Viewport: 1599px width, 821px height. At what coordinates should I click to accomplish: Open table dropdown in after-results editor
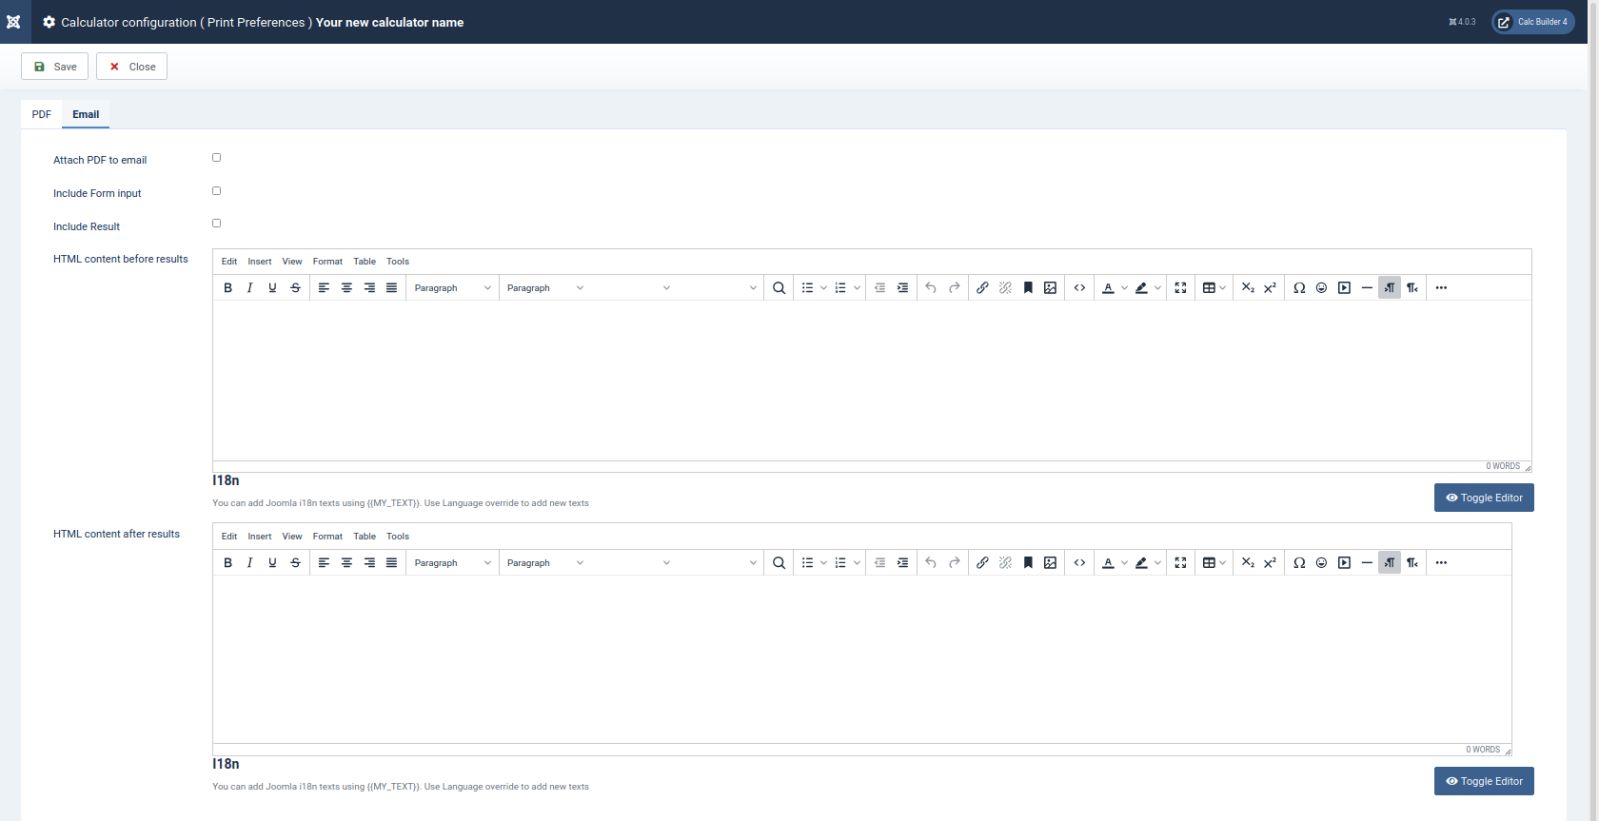click(1214, 562)
